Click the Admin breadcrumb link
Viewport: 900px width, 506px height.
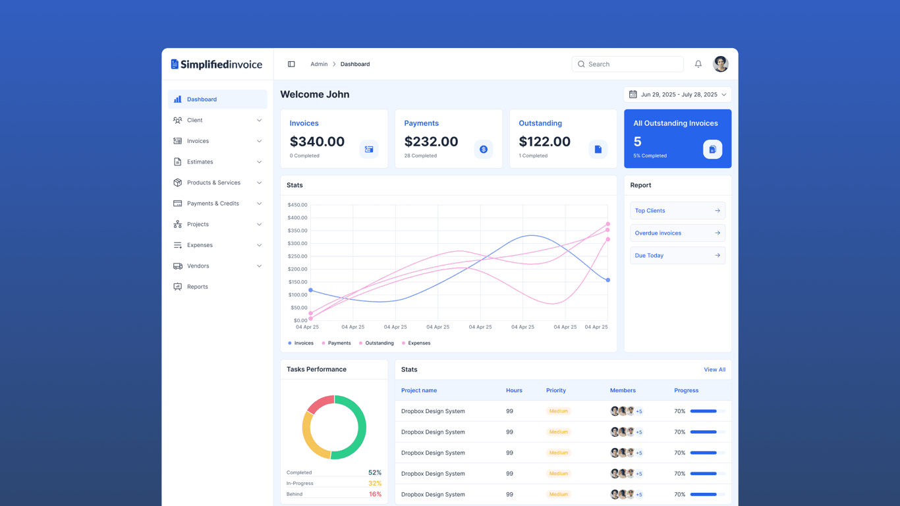(x=319, y=64)
